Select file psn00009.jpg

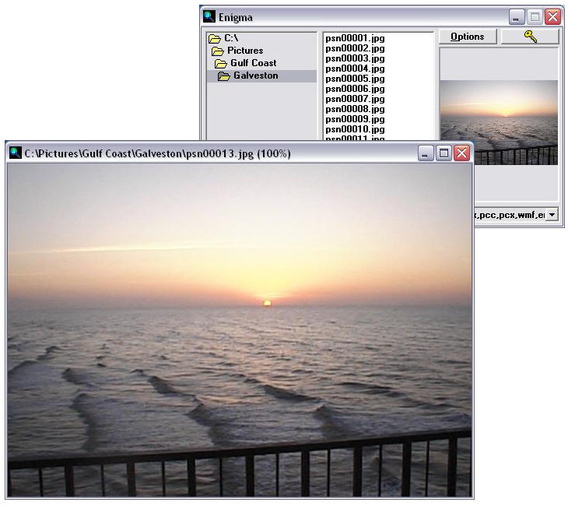coord(355,119)
